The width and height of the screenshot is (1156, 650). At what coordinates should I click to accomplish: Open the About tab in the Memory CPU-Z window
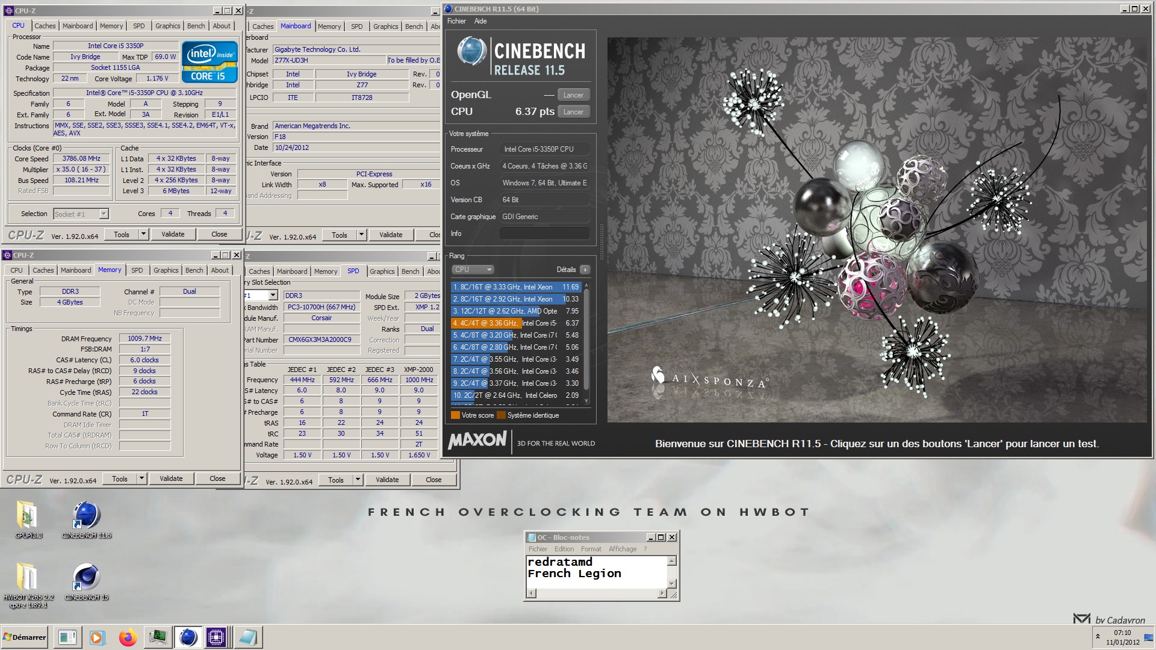(220, 270)
